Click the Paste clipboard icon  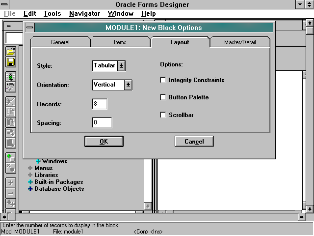coord(10,122)
